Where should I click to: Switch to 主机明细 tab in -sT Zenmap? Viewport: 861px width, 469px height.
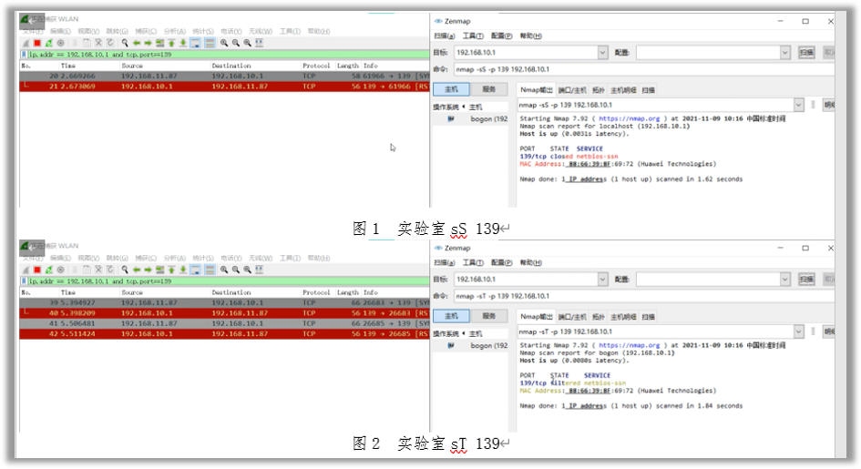point(623,317)
